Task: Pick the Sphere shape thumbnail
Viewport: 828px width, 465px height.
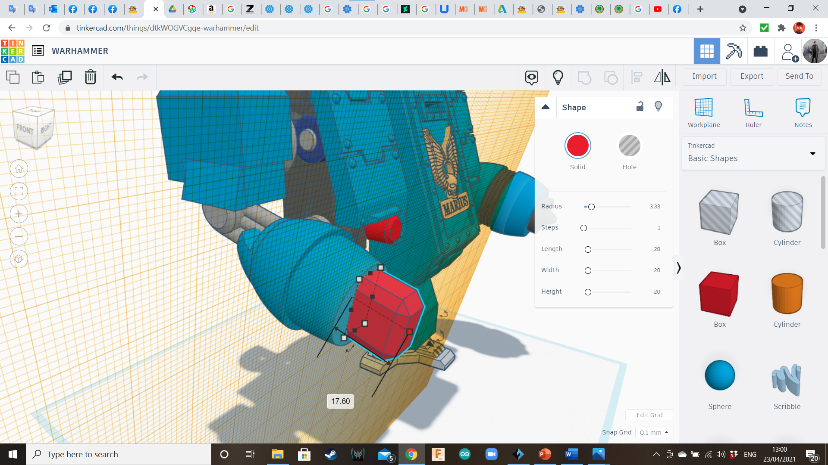Action: pos(719,375)
